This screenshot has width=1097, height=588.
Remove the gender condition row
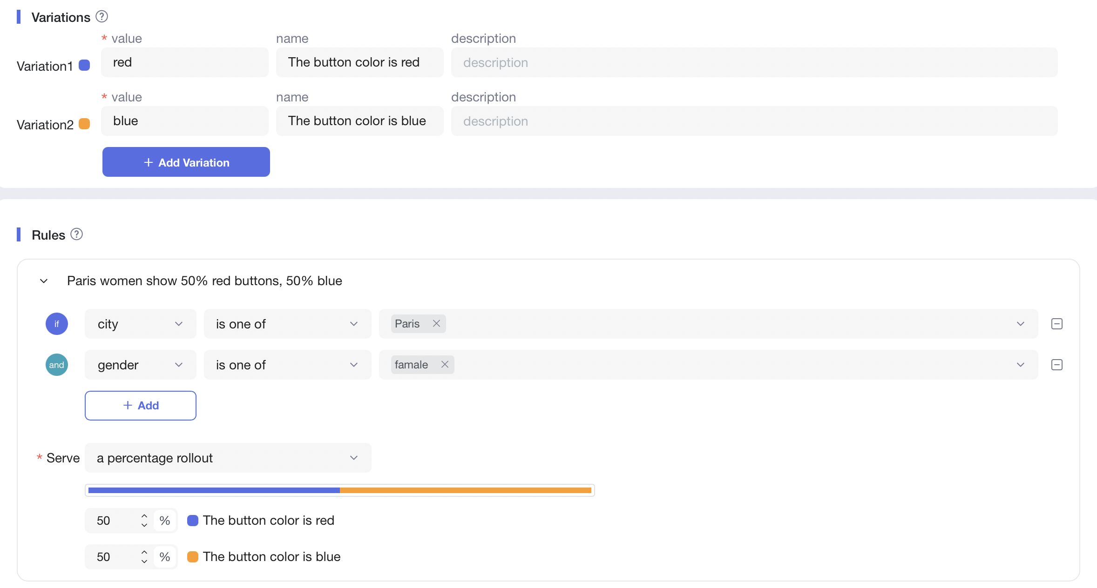coord(1056,365)
